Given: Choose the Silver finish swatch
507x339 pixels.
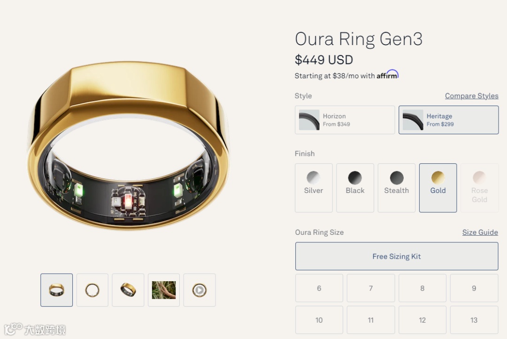Looking at the screenshot, I should 314,188.
